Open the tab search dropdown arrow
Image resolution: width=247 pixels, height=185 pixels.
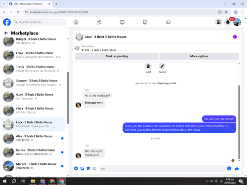[x=4, y=4]
